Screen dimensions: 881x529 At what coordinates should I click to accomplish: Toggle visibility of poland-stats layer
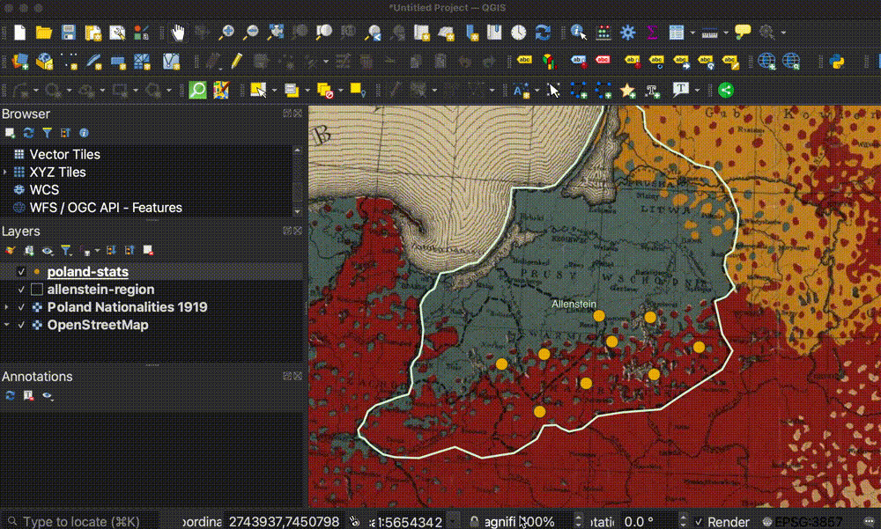tap(21, 272)
